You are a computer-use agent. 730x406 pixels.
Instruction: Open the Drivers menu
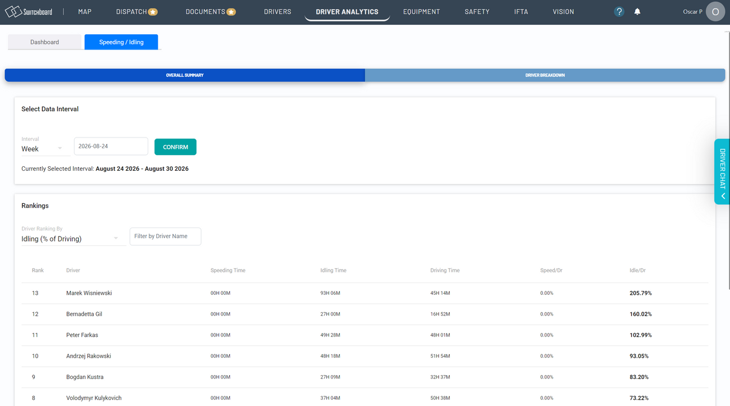pyautogui.click(x=277, y=11)
